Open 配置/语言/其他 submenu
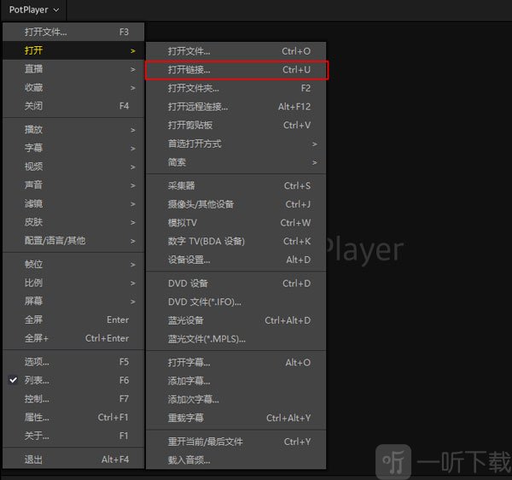The height and width of the screenshot is (480, 512). pyautogui.click(x=73, y=241)
